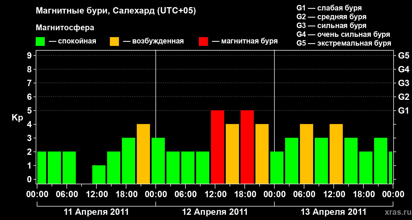Click the 'G4 — очень сильная буря' description
Viewport: 412px width, 220px height.
click(343, 34)
